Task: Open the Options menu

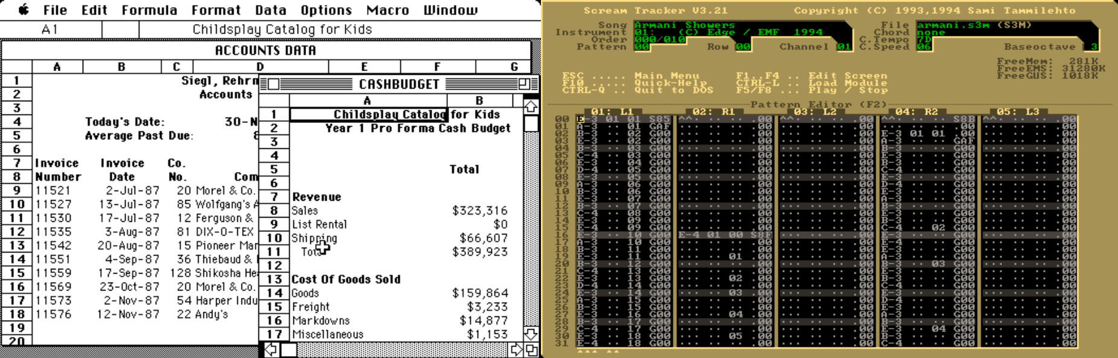Action: pos(326,10)
